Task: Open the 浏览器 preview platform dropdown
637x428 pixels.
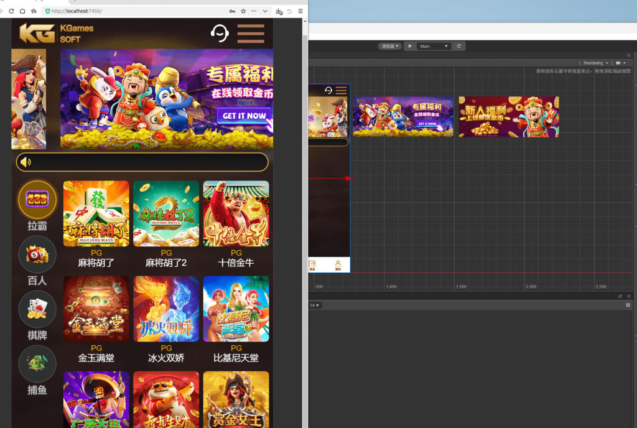Action: click(389, 46)
